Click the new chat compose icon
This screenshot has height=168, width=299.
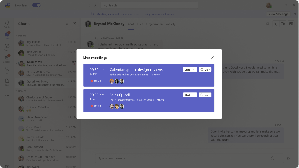(74, 24)
